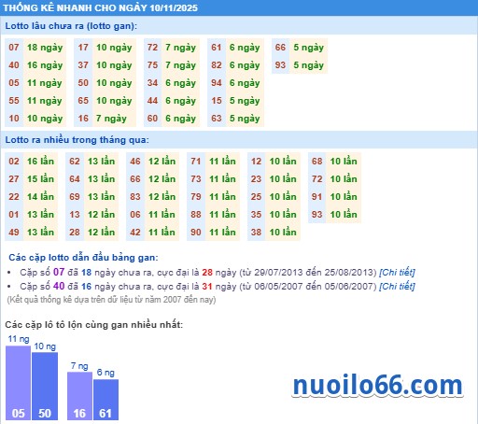Click the chart bar labeled 61 (6 ng)

point(105,400)
